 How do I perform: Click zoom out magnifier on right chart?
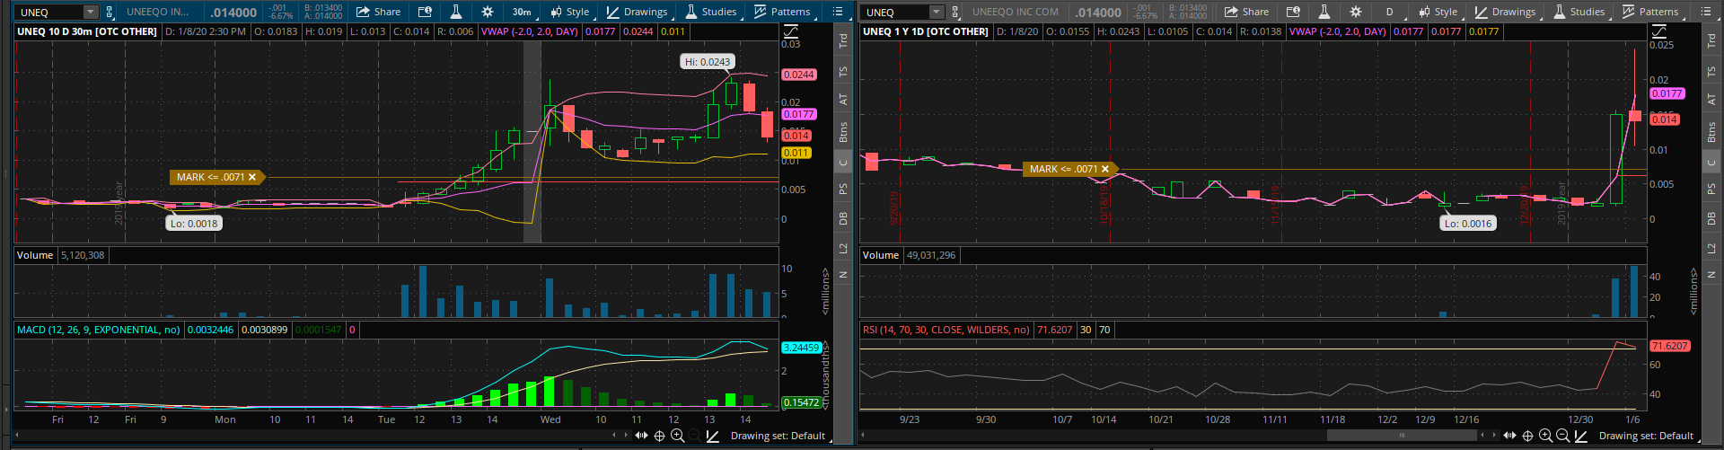click(x=1562, y=436)
